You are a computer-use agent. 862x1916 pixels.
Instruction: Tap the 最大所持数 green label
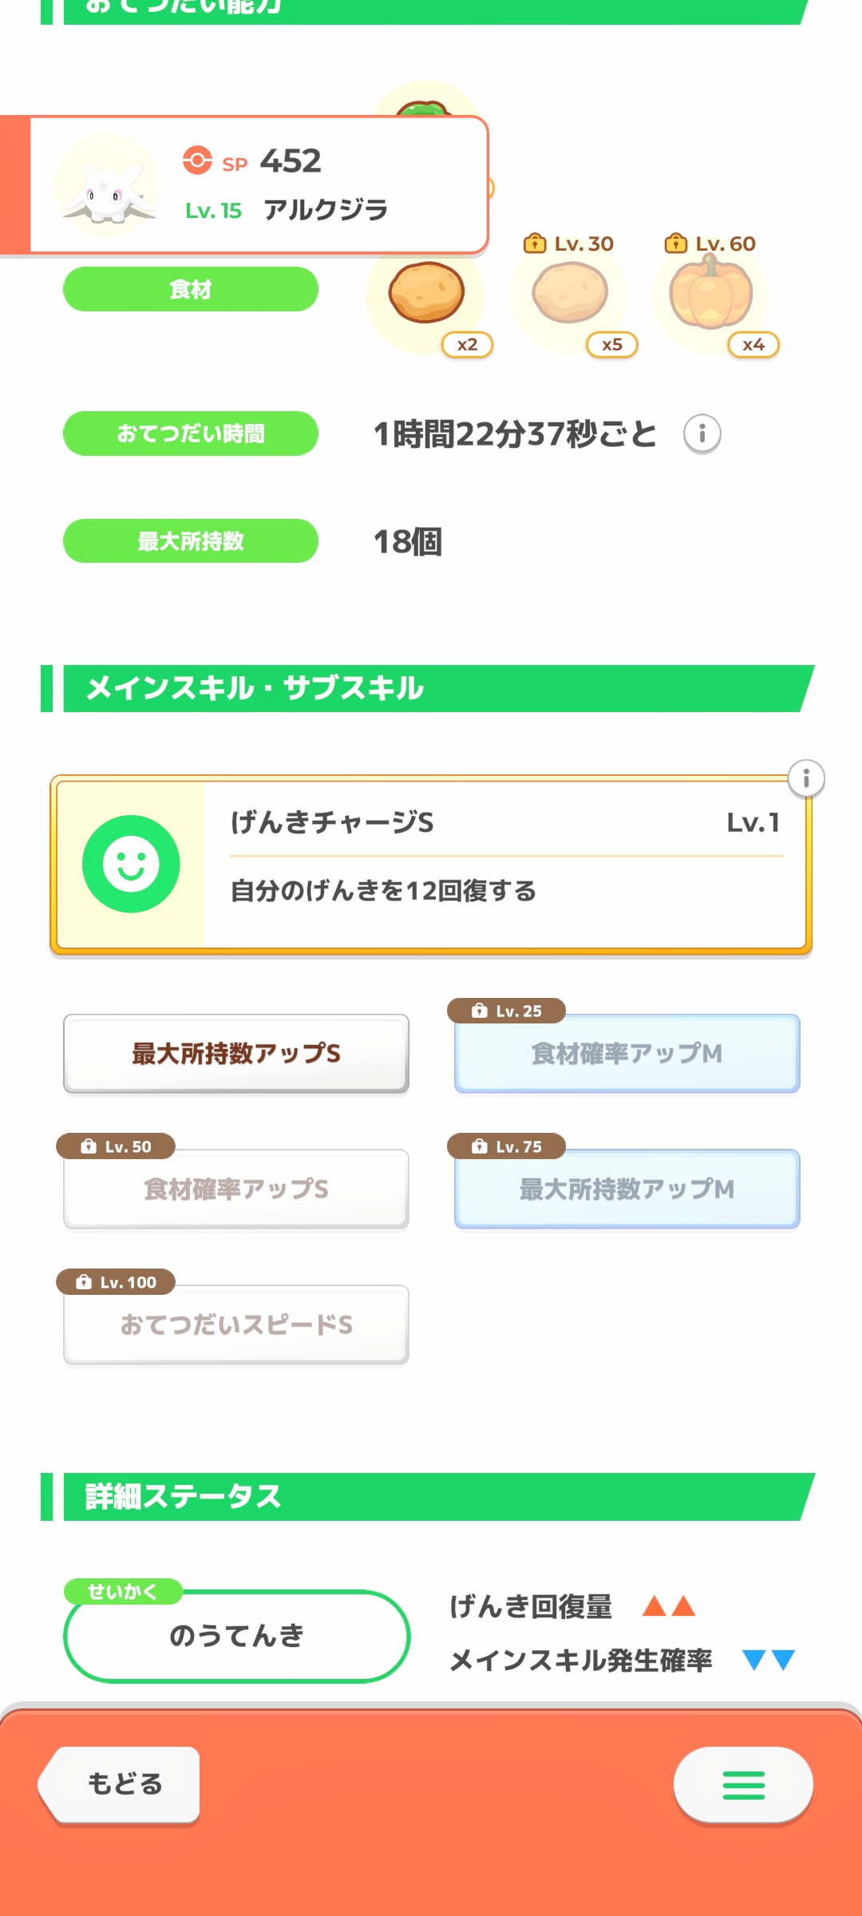(x=191, y=541)
